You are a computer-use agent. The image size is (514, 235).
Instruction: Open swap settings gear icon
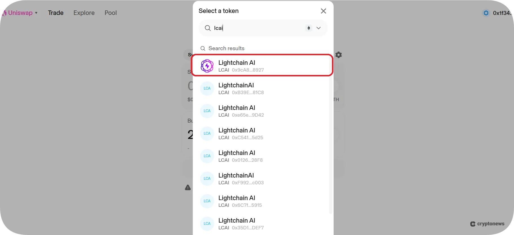pos(339,55)
